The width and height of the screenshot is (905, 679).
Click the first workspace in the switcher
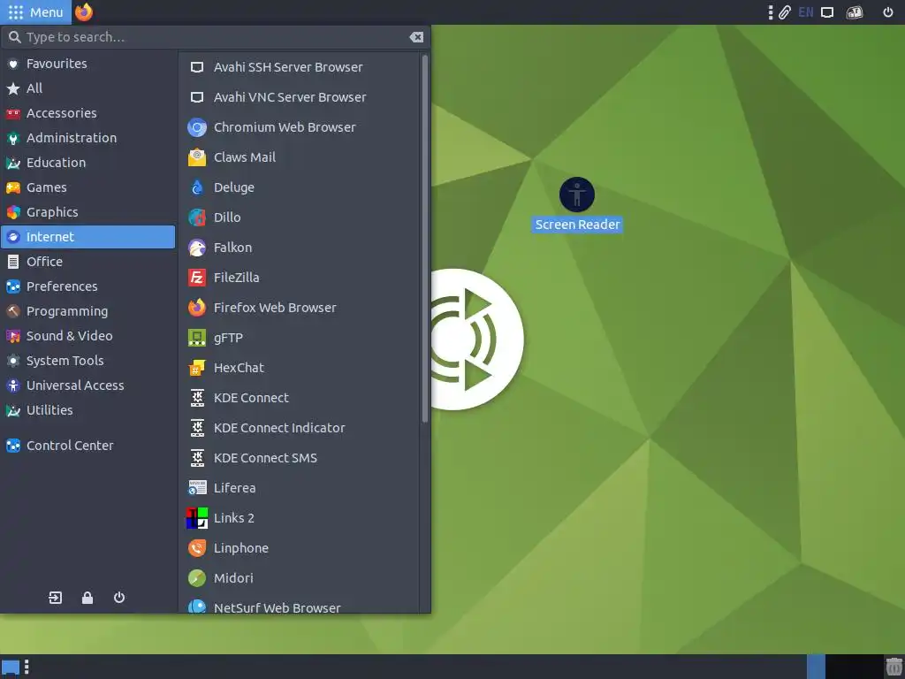coord(816,667)
